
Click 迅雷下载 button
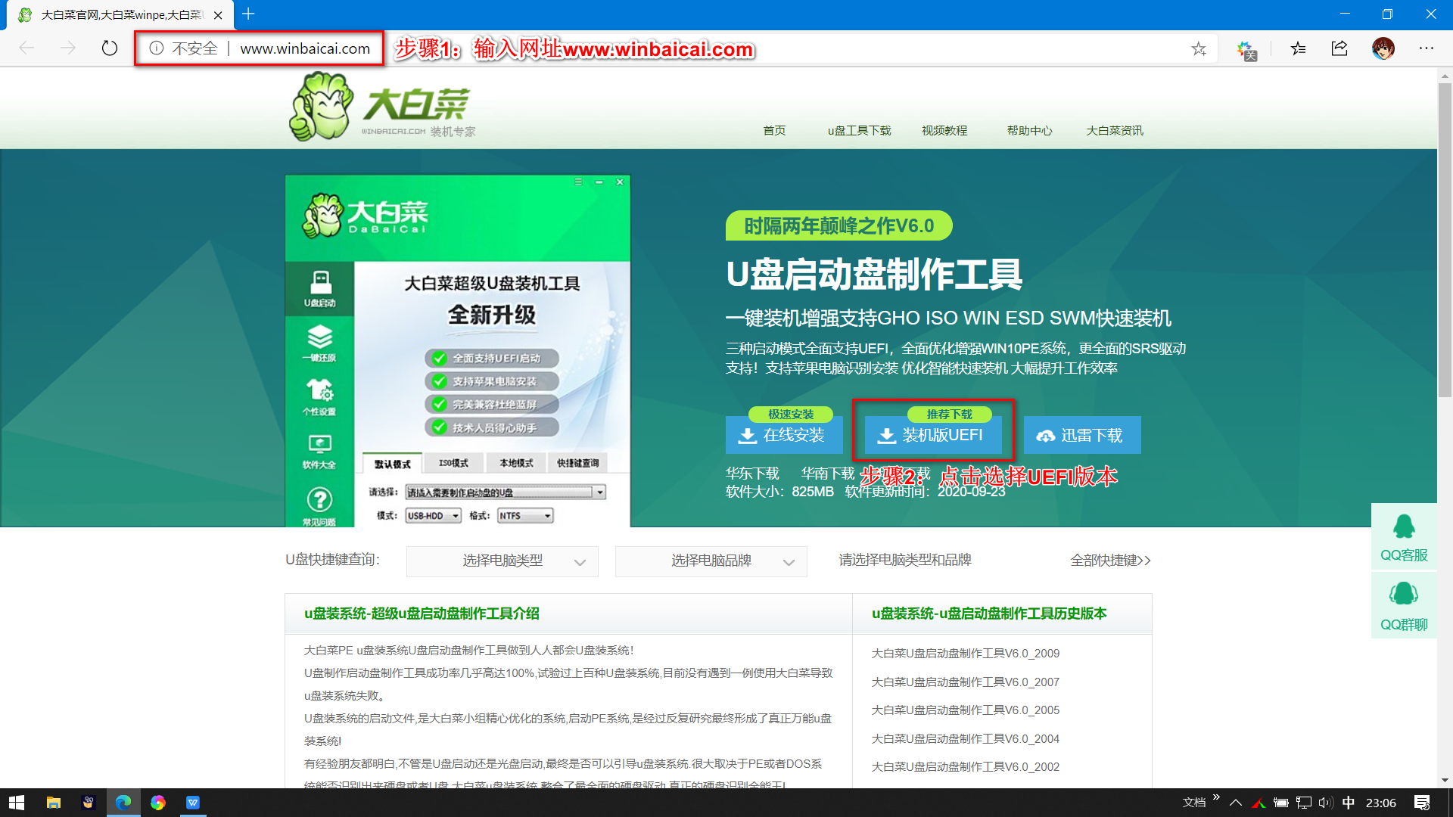pos(1082,435)
